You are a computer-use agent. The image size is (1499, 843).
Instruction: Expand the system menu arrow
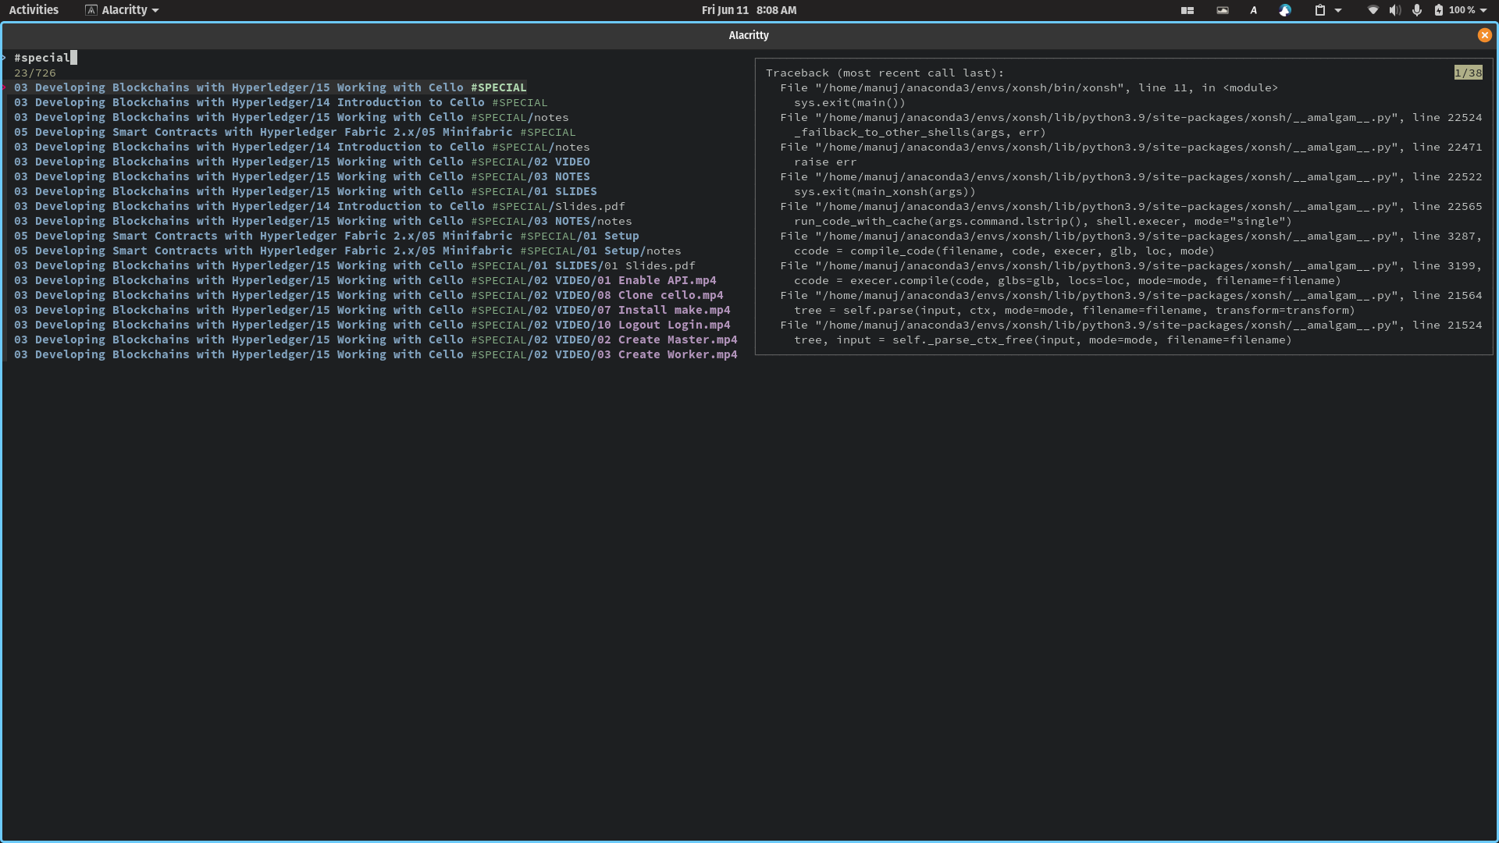click(1483, 10)
